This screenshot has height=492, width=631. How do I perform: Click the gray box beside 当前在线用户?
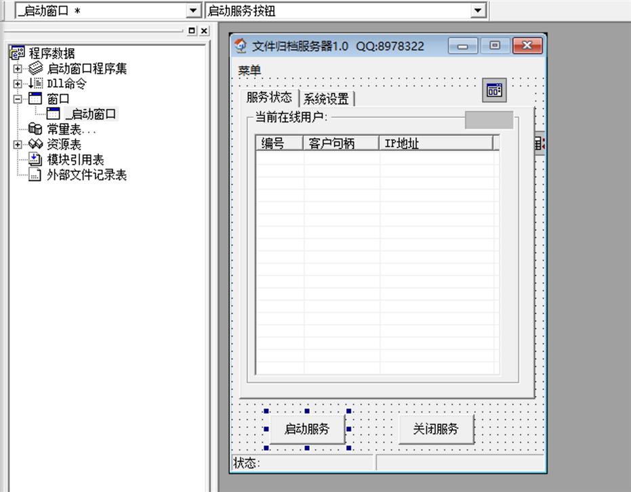coord(489,120)
